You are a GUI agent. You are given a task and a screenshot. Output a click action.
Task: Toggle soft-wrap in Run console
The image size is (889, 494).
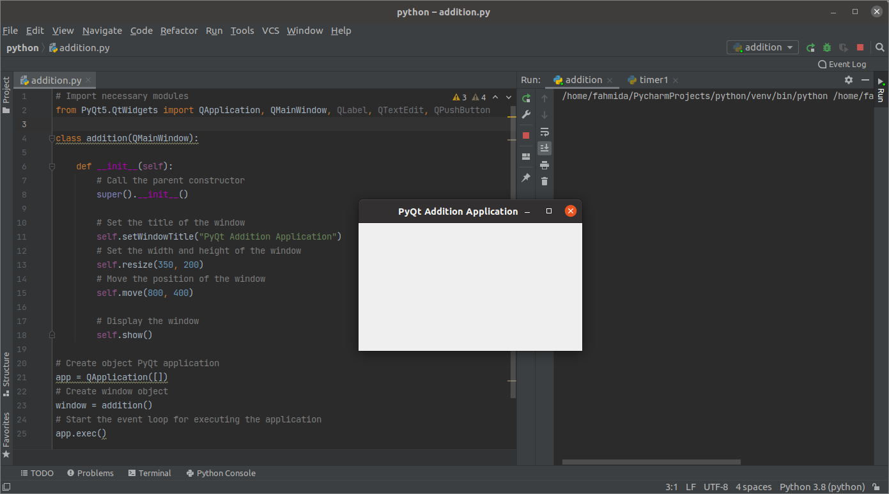point(545,132)
